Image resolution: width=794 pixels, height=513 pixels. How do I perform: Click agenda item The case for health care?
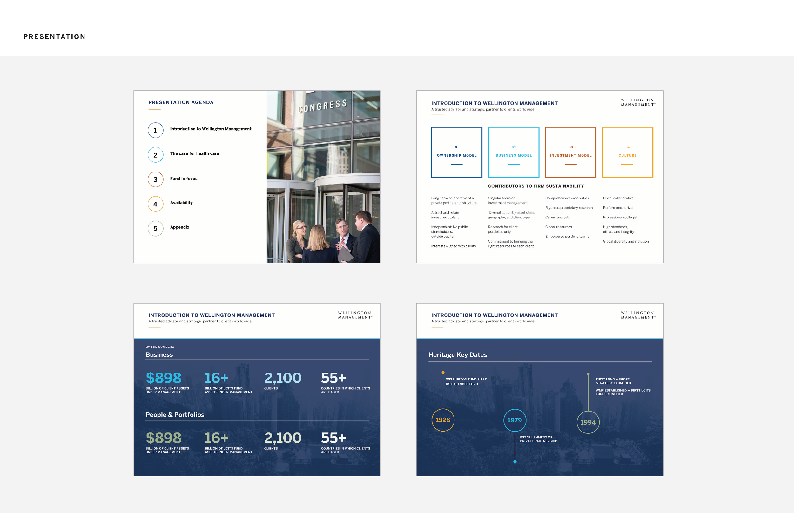194,153
